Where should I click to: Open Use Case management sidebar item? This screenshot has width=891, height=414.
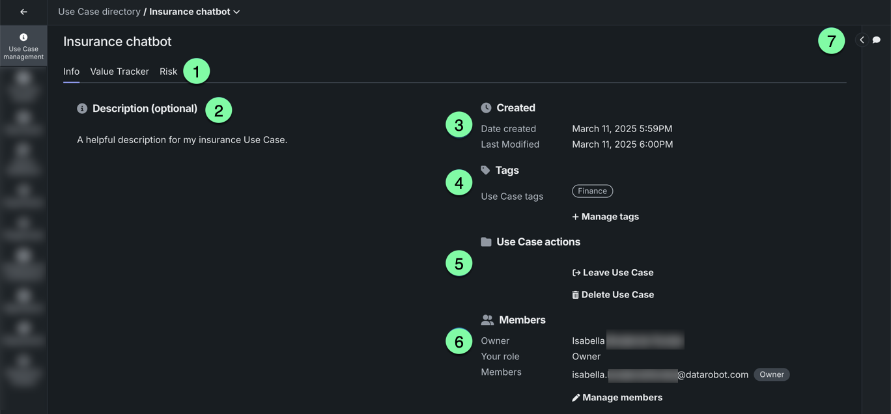[23, 46]
